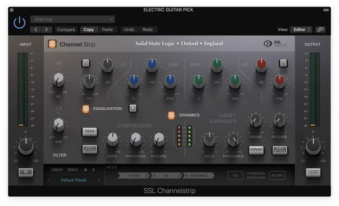Click the S/CHAIN LISTEN button
Viewport: 339px width, 206px height.
tap(313, 172)
